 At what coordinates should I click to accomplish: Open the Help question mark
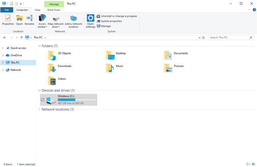(254, 10)
